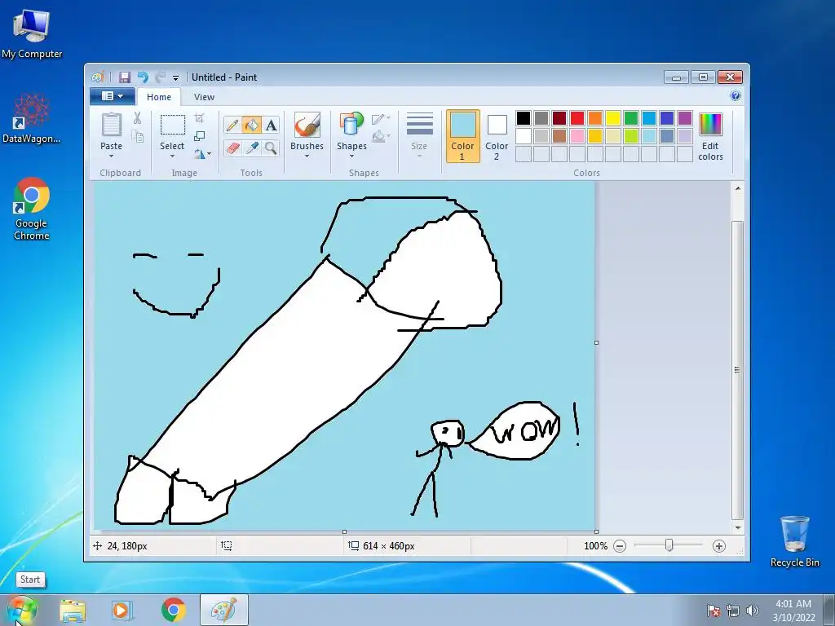Click the Brushes icon
Image resolution: width=835 pixels, height=626 pixels.
coord(307,125)
